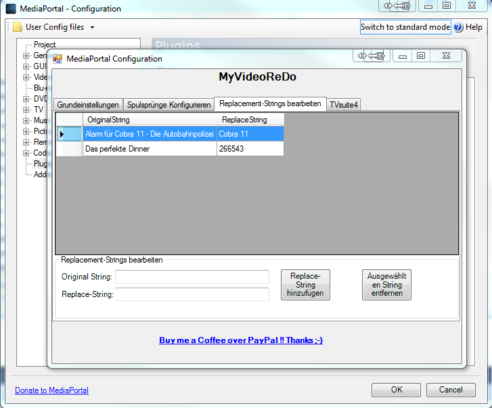Expand the Music tree node
Image resolution: width=492 pixels, height=408 pixels.
(26, 120)
